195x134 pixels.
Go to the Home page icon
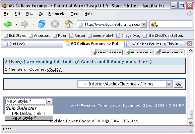(69, 24)
